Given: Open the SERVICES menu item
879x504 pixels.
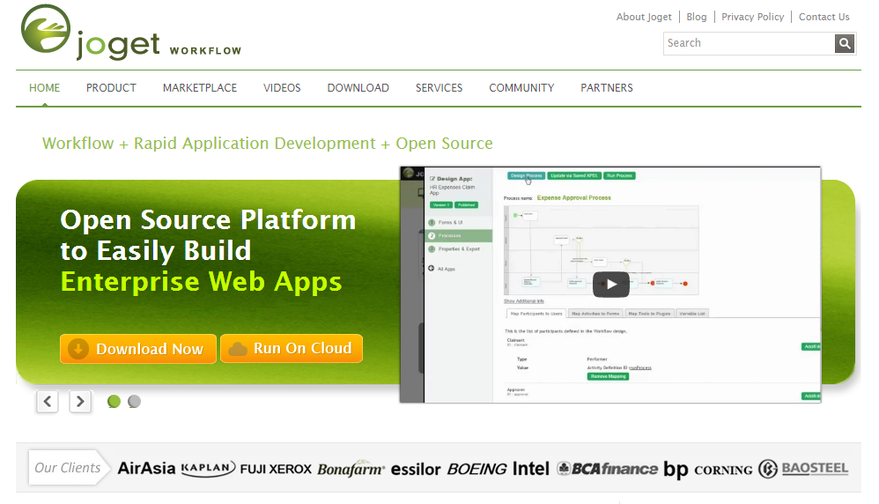Looking at the screenshot, I should tap(439, 88).
